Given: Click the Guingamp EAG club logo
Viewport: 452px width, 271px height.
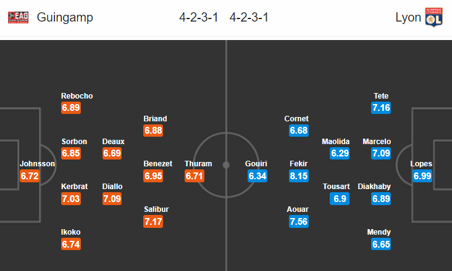Looking at the screenshot, I should pyautogui.click(x=18, y=17).
